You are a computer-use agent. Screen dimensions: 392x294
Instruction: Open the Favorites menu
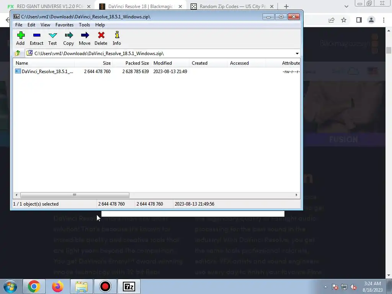point(64,25)
